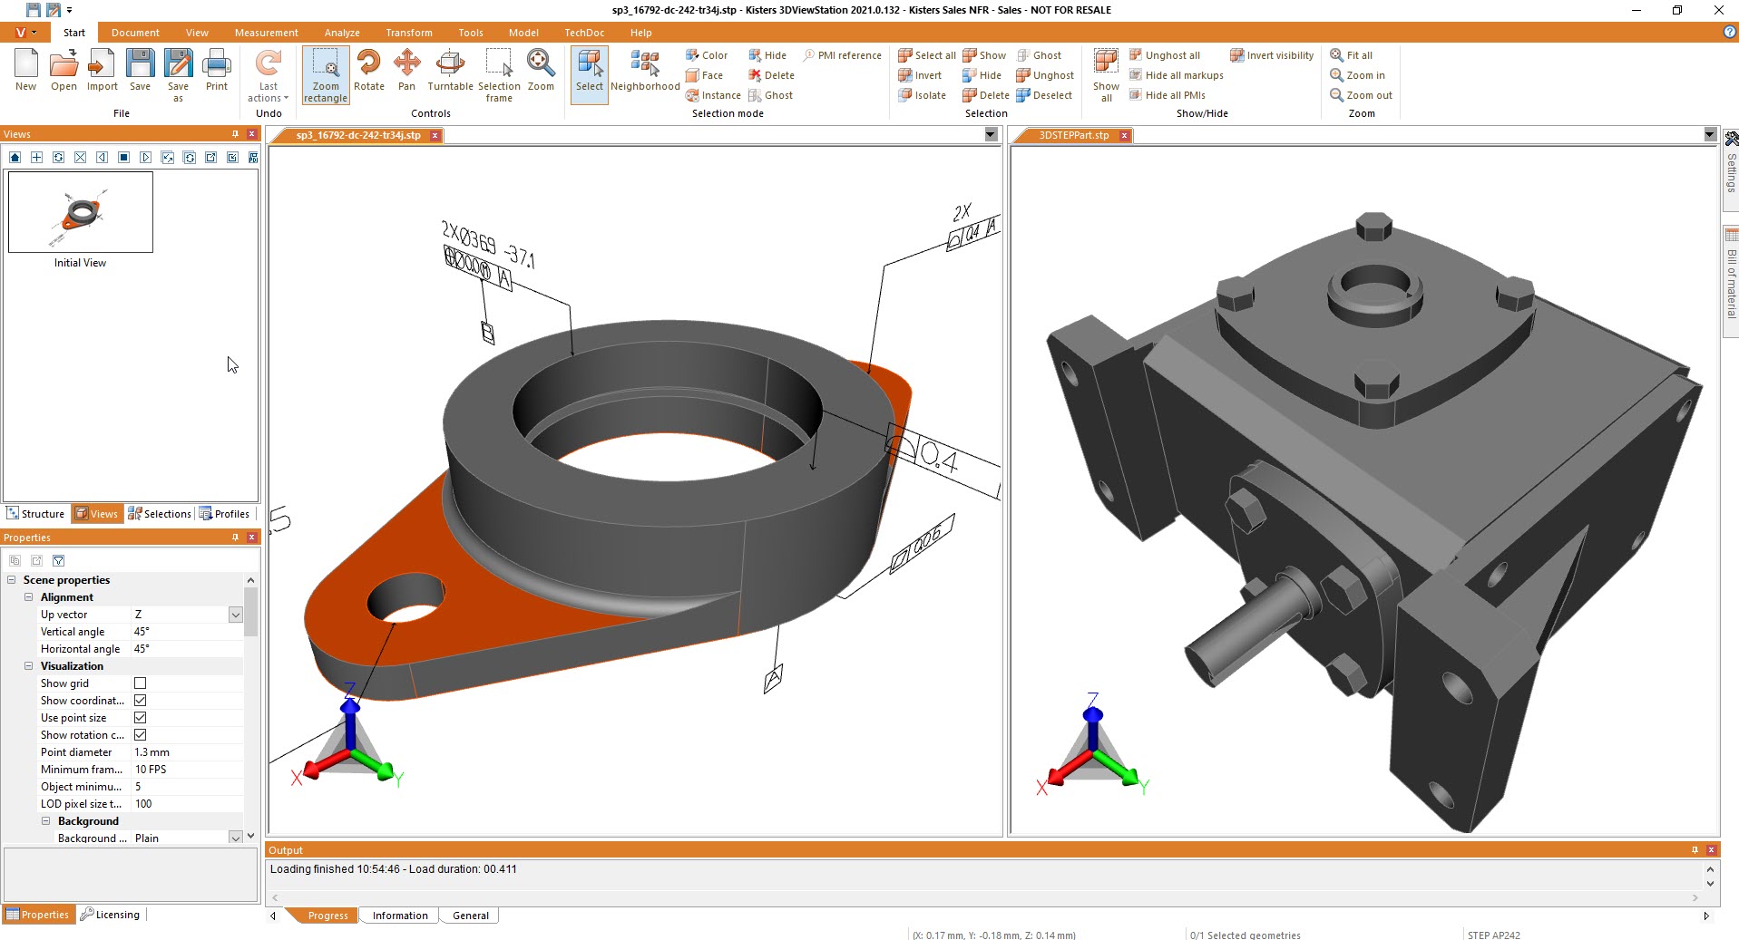The height and width of the screenshot is (940, 1739).
Task: Open the Measurement ribbon tab
Action: coord(266,33)
